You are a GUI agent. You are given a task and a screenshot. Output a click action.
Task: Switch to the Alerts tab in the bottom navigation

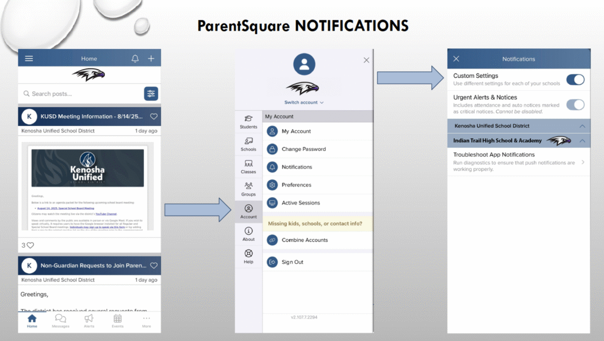coord(89,321)
